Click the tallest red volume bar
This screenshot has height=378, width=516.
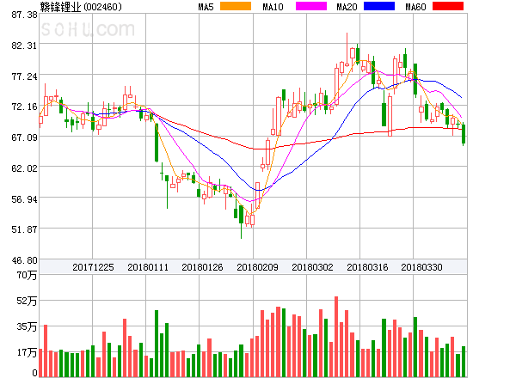336,337
